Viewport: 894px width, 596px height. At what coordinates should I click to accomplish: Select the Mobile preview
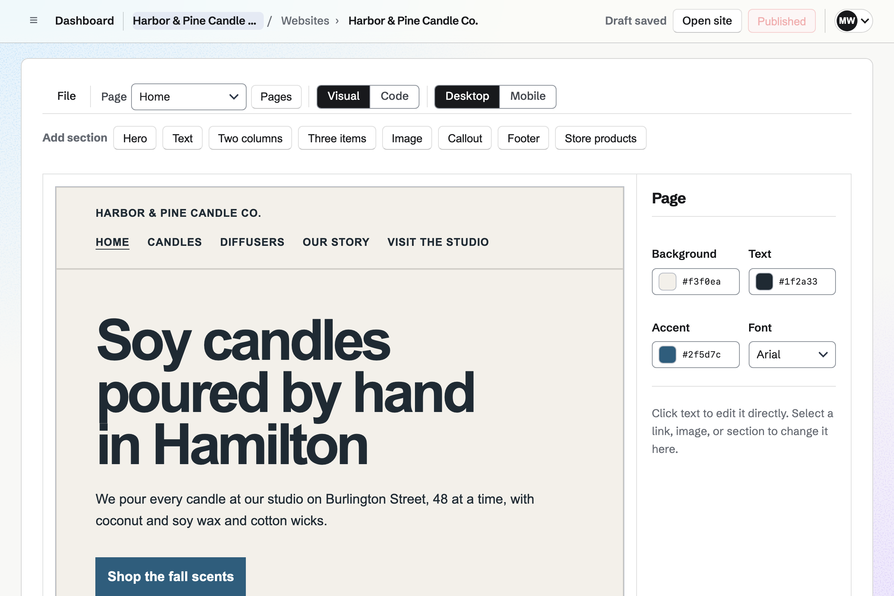527,96
